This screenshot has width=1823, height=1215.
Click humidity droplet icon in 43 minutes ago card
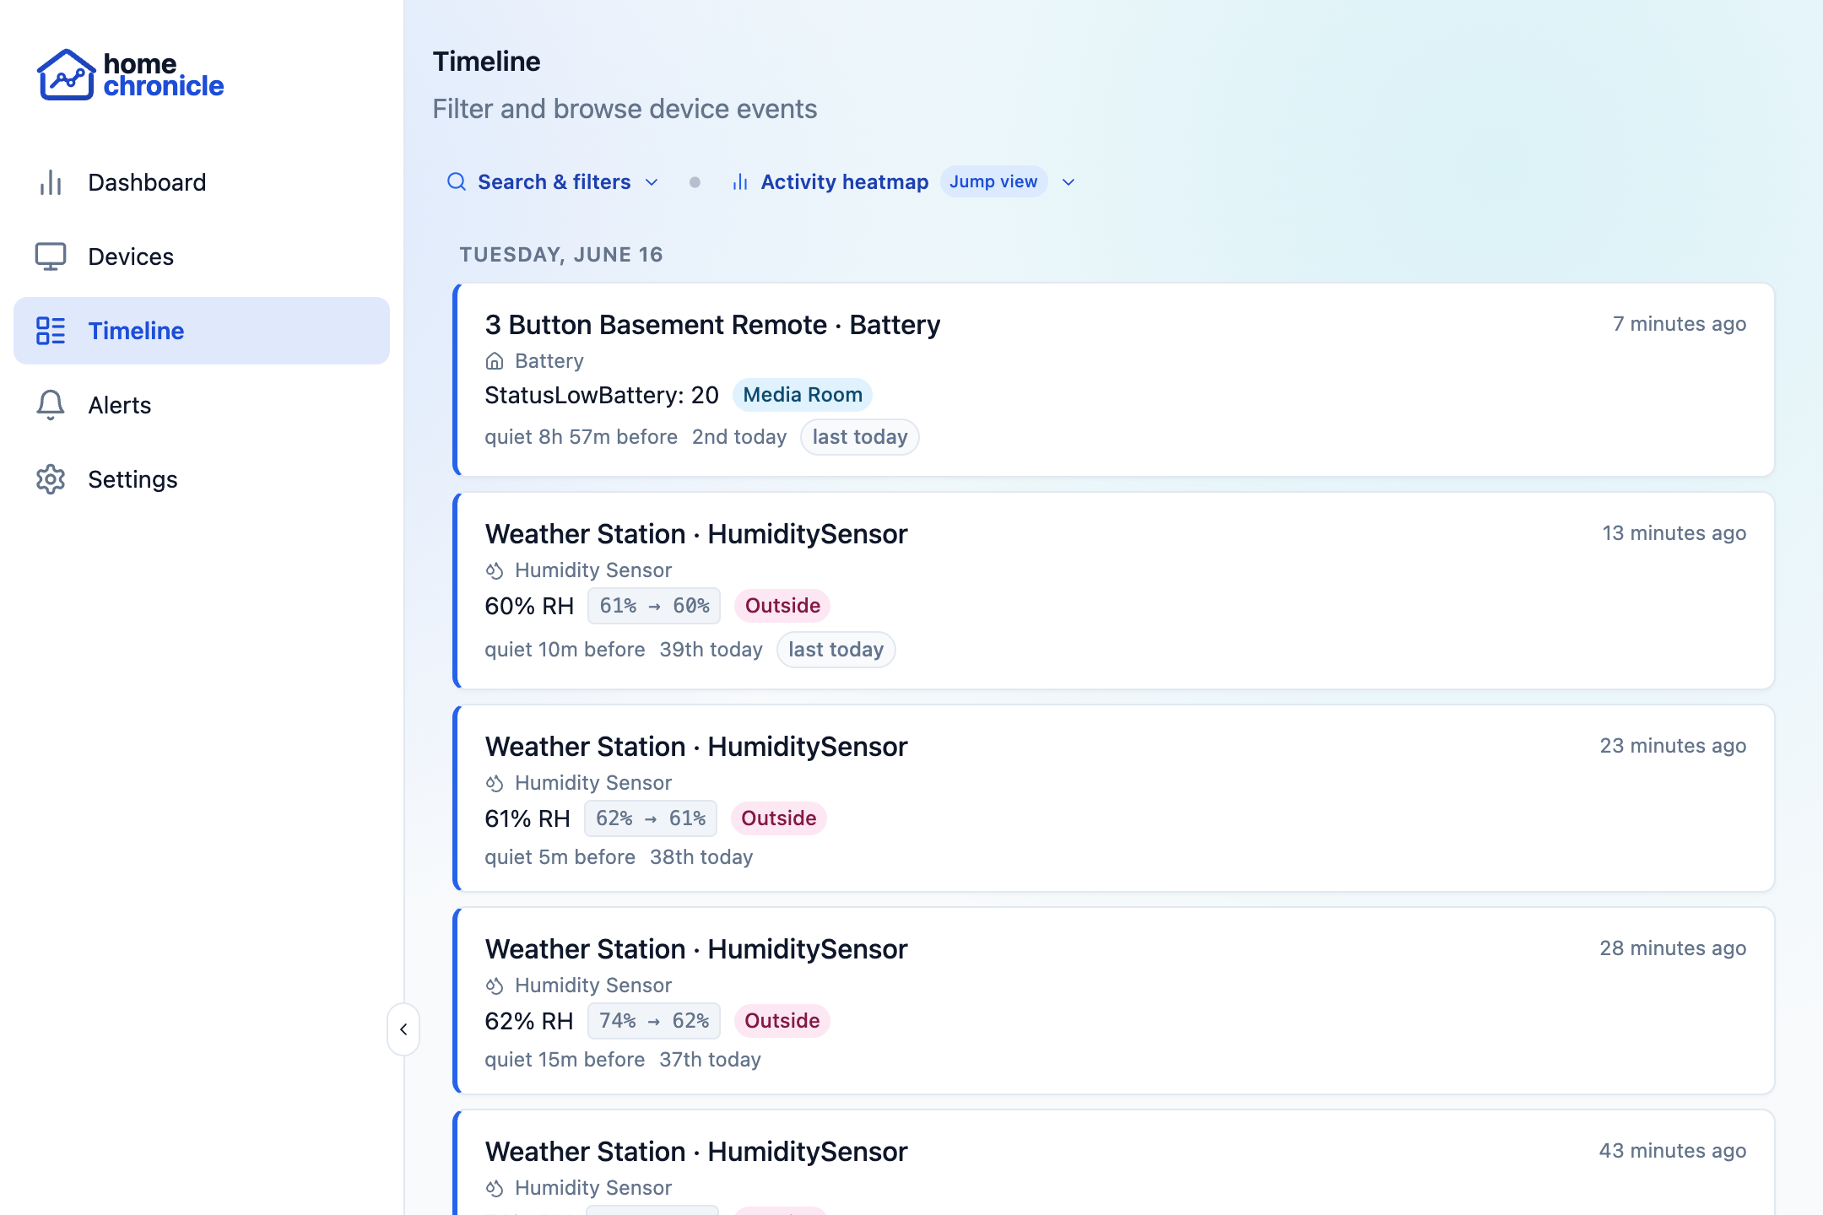(x=495, y=1188)
